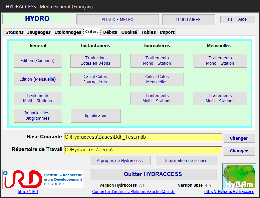The height and width of the screenshot is (198, 260).
Task: Click the Version Hydraccess 7.1 value
Action: coord(142,185)
